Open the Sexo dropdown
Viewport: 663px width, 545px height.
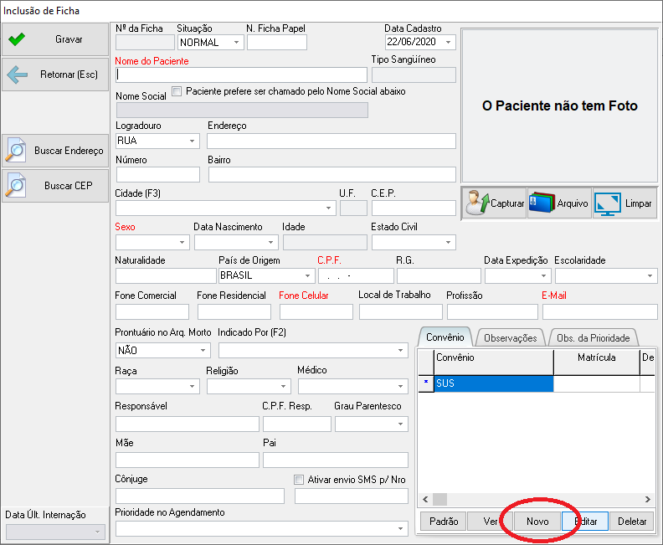click(x=182, y=242)
